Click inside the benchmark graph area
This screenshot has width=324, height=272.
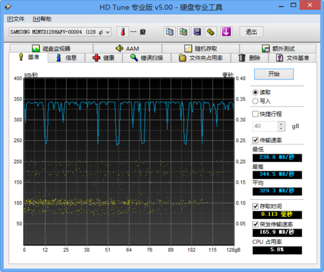pos(129,162)
